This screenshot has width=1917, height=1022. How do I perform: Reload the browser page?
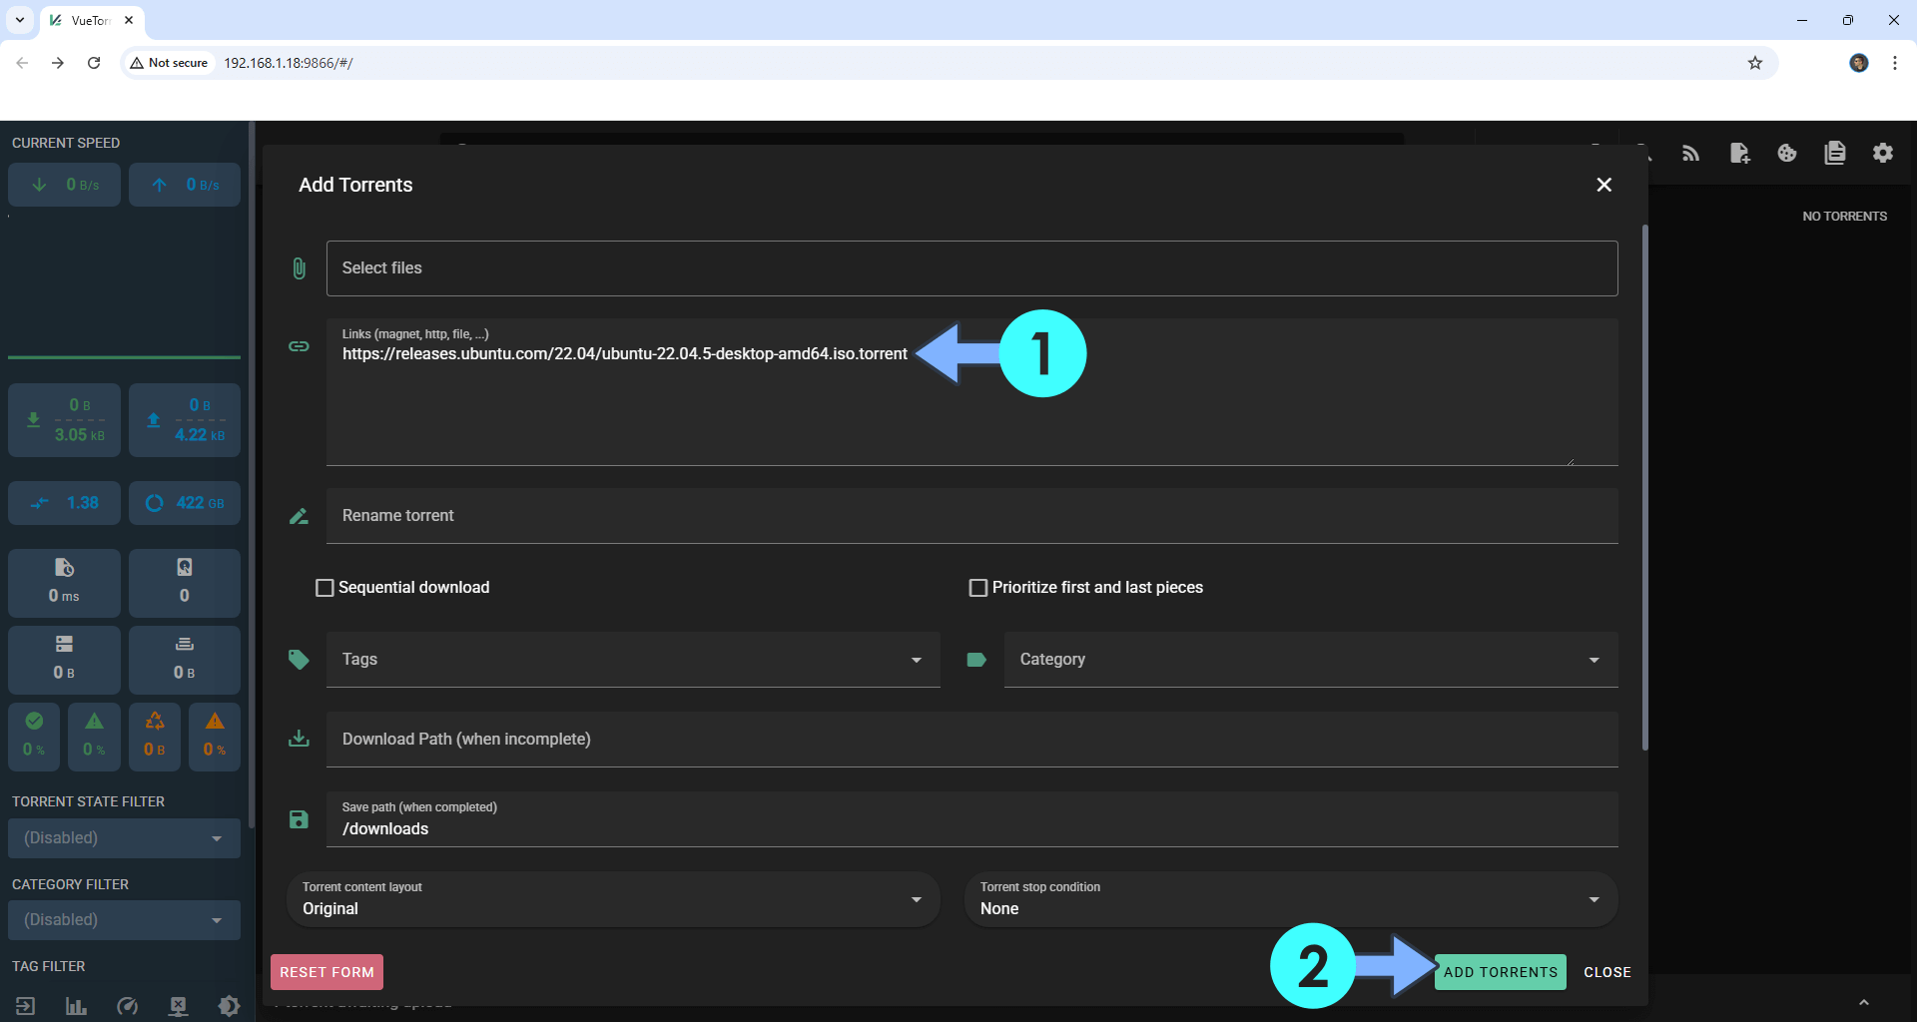point(94,63)
